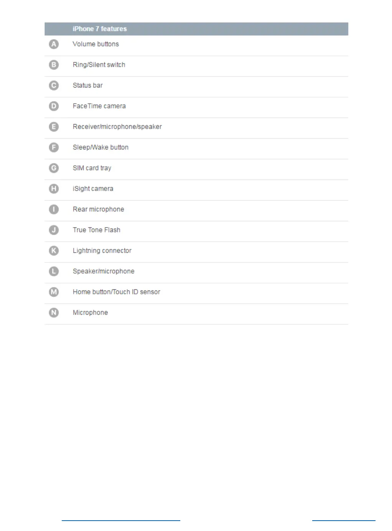This screenshot has width=392, height=531.
Task: Click the C icon next to Status bar
Action: [x=54, y=85]
